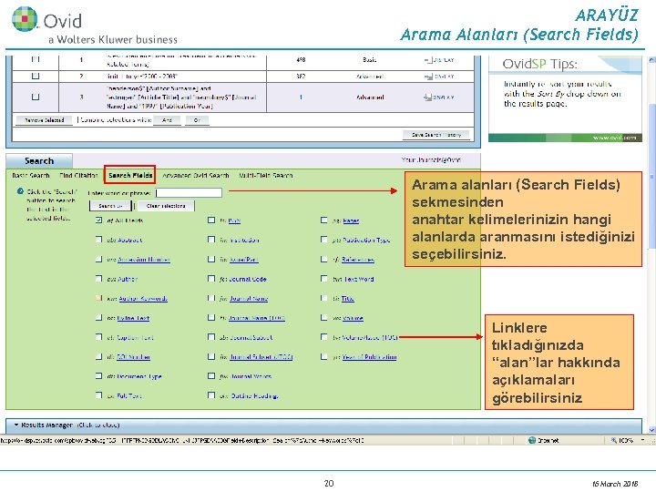The height and width of the screenshot is (492, 656).
Task: Click the main Search tab header
Action: [x=39, y=160]
